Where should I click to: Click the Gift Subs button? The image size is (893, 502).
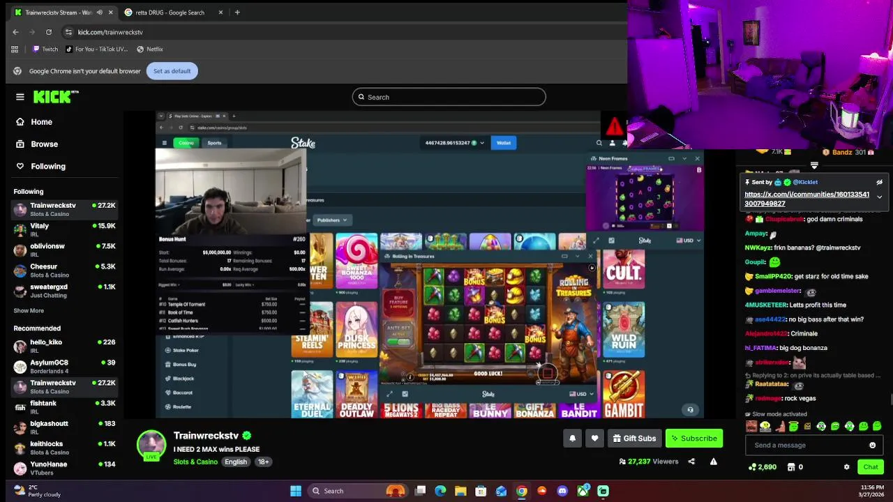point(634,439)
